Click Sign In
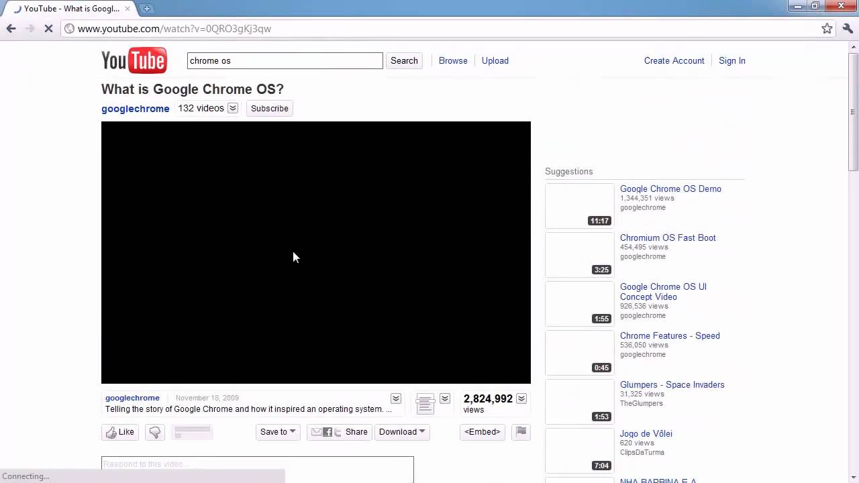 (732, 60)
